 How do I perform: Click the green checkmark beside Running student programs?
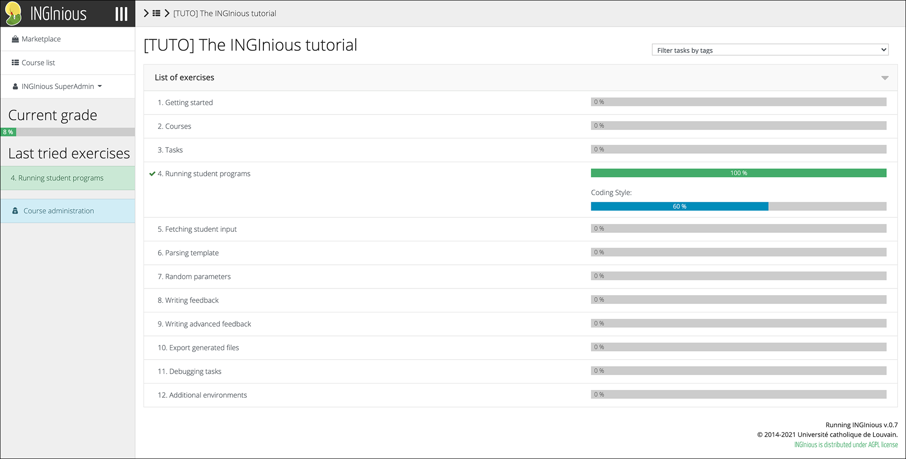152,173
